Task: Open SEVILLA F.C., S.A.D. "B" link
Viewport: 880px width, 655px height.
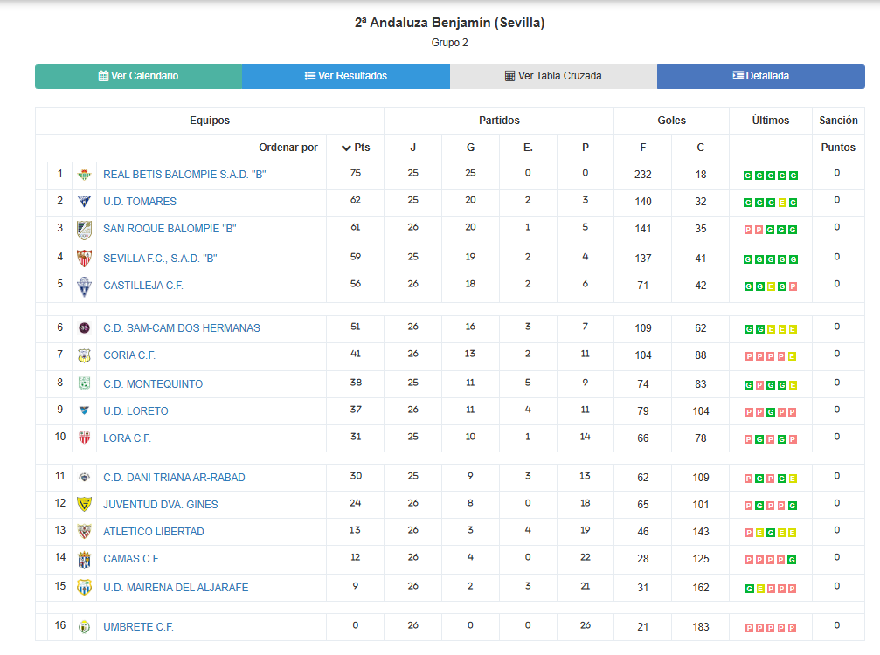Action: pos(160,259)
